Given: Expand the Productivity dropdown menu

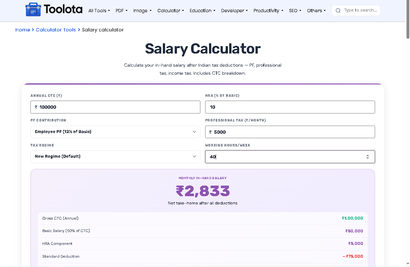Looking at the screenshot, I should coord(268,11).
